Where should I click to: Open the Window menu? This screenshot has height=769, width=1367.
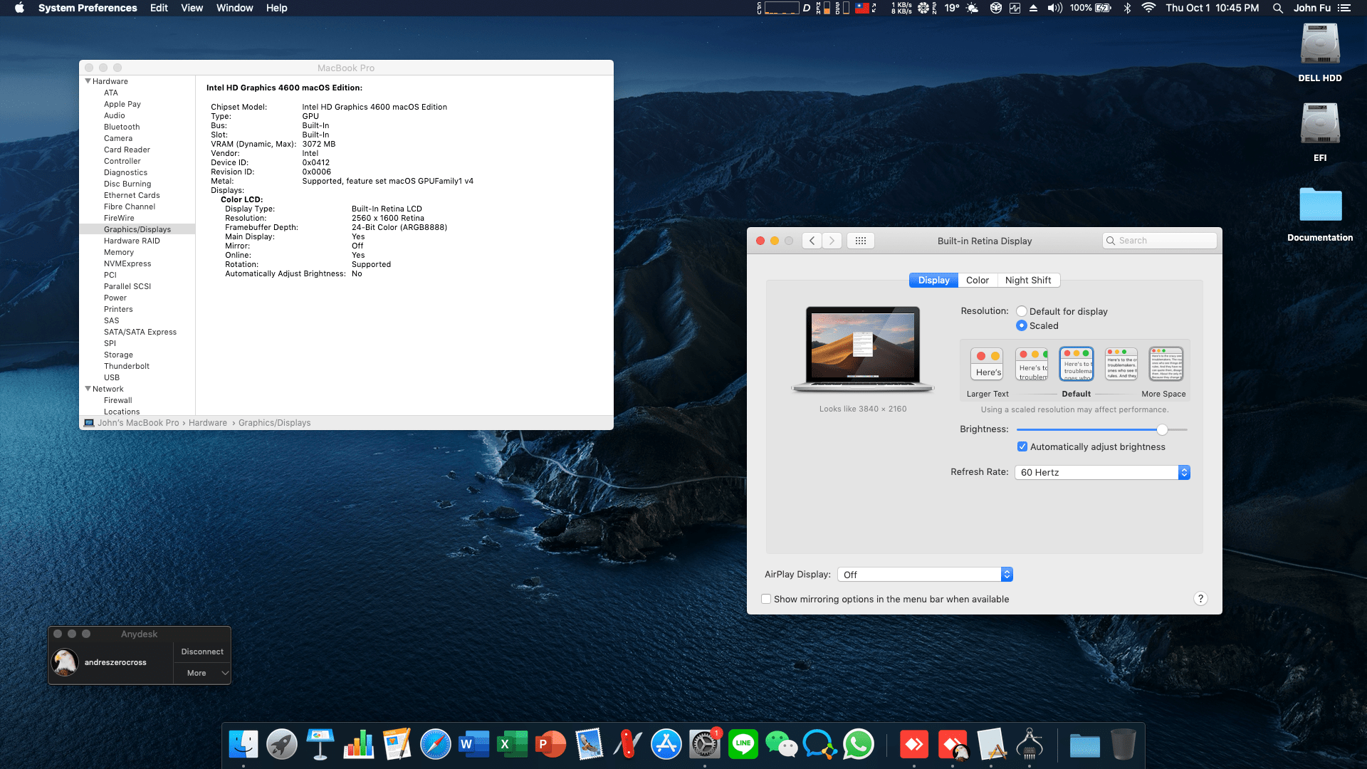(234, 8)
